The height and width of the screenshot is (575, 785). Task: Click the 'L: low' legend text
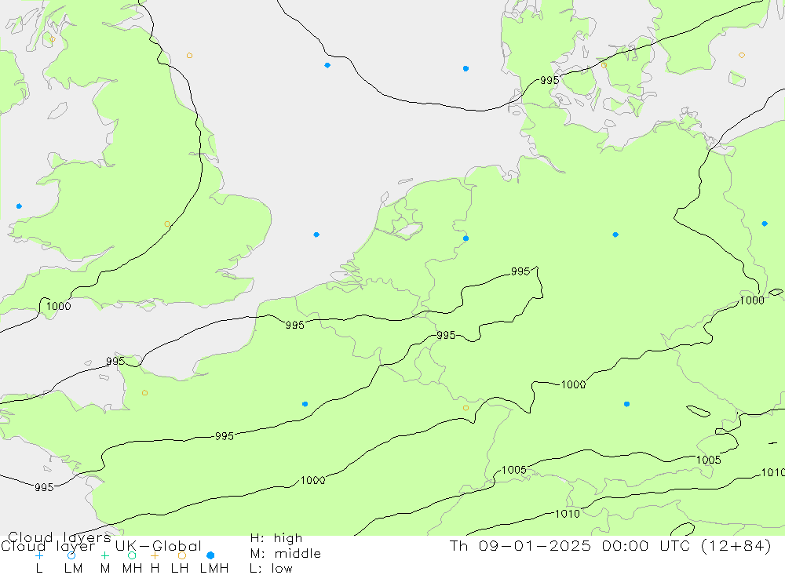271,569
